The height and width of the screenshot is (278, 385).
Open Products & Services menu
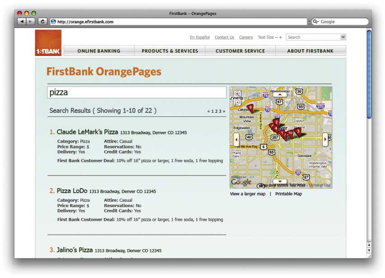coord(169,51)
